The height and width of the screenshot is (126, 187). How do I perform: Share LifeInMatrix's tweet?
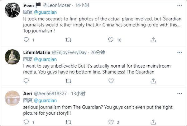click(153, 81)
